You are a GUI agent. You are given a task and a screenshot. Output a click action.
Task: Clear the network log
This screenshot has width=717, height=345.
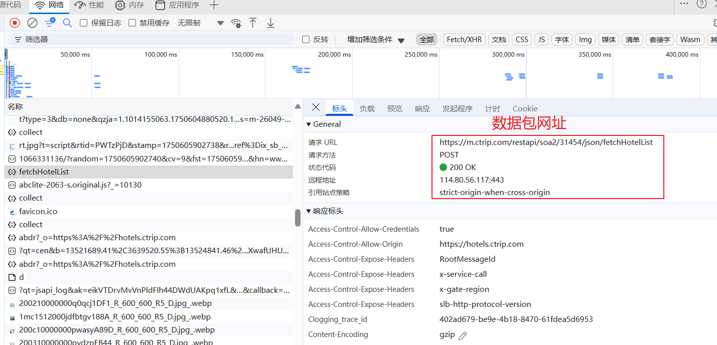click(x=32, y=23)
